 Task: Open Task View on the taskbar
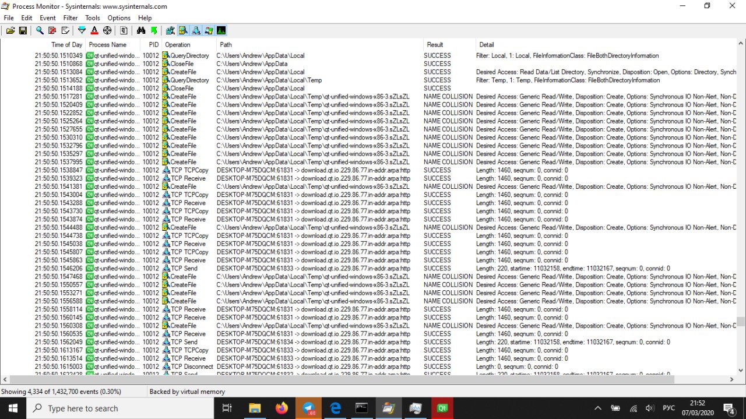coord(227,408)
